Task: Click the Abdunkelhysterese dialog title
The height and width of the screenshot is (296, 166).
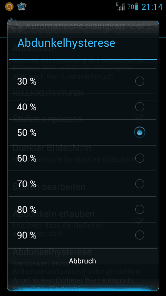Action: tap(66, 43)
